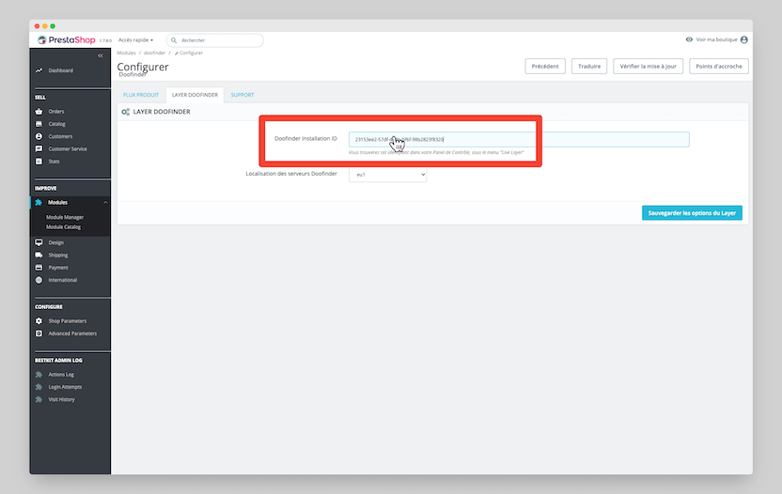Click the Shipping truck icon
This screenshot has height=494, width=782.
tap(39, 255)
